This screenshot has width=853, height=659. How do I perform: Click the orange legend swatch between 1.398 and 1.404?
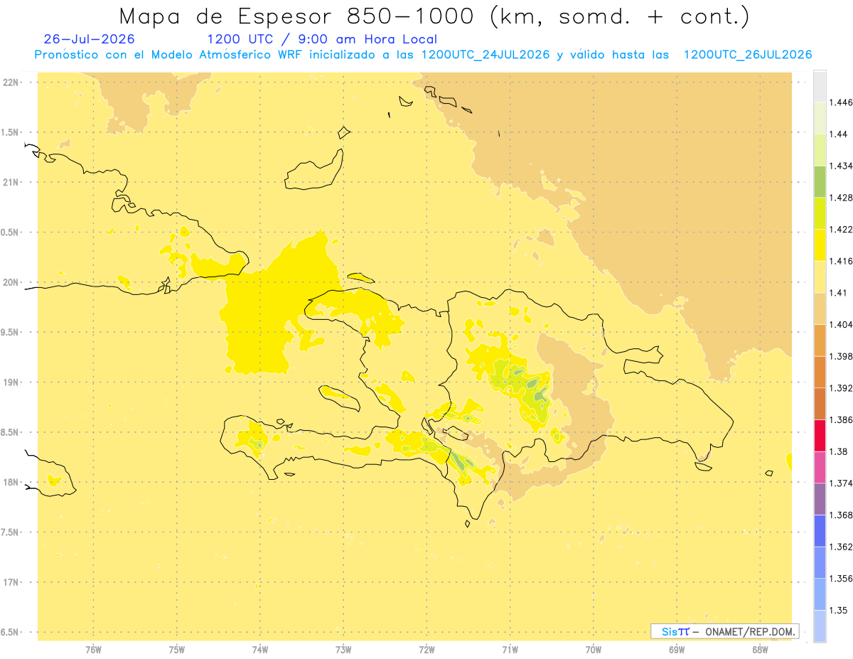(820, 341)
